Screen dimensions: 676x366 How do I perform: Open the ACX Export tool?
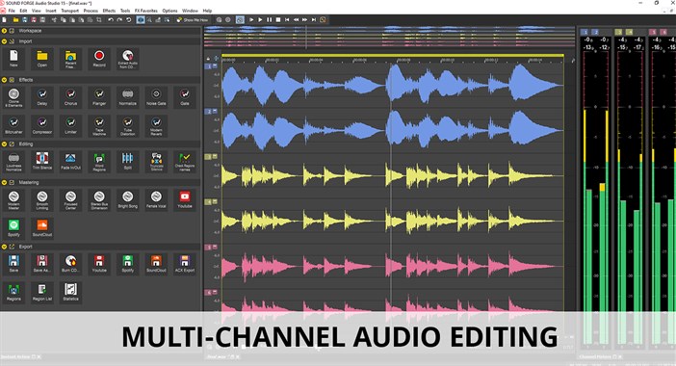point(185,264)
